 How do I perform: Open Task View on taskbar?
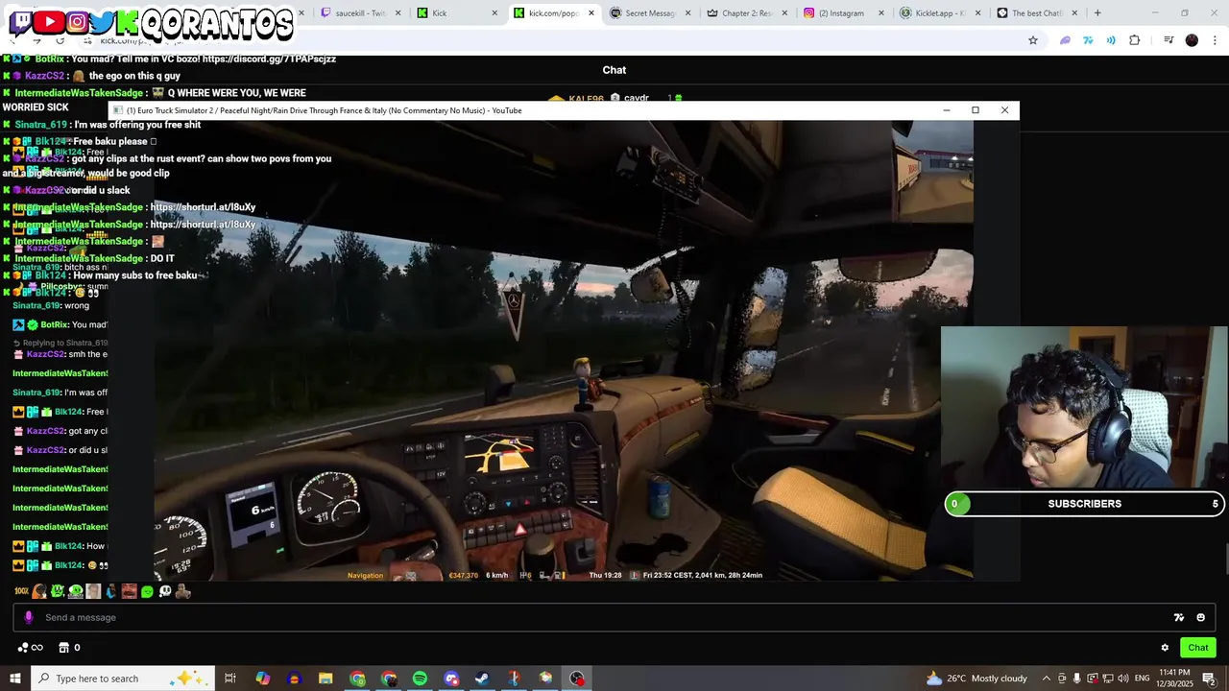point(230,679)
